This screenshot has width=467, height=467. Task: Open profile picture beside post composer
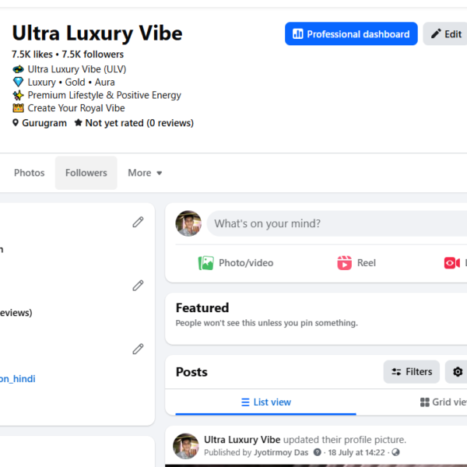click(x=188, y=223)
